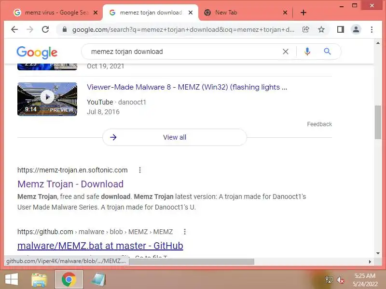Open the Chrome profile avatar
Viewport: 386px width, 289px height.
(356, 29)
